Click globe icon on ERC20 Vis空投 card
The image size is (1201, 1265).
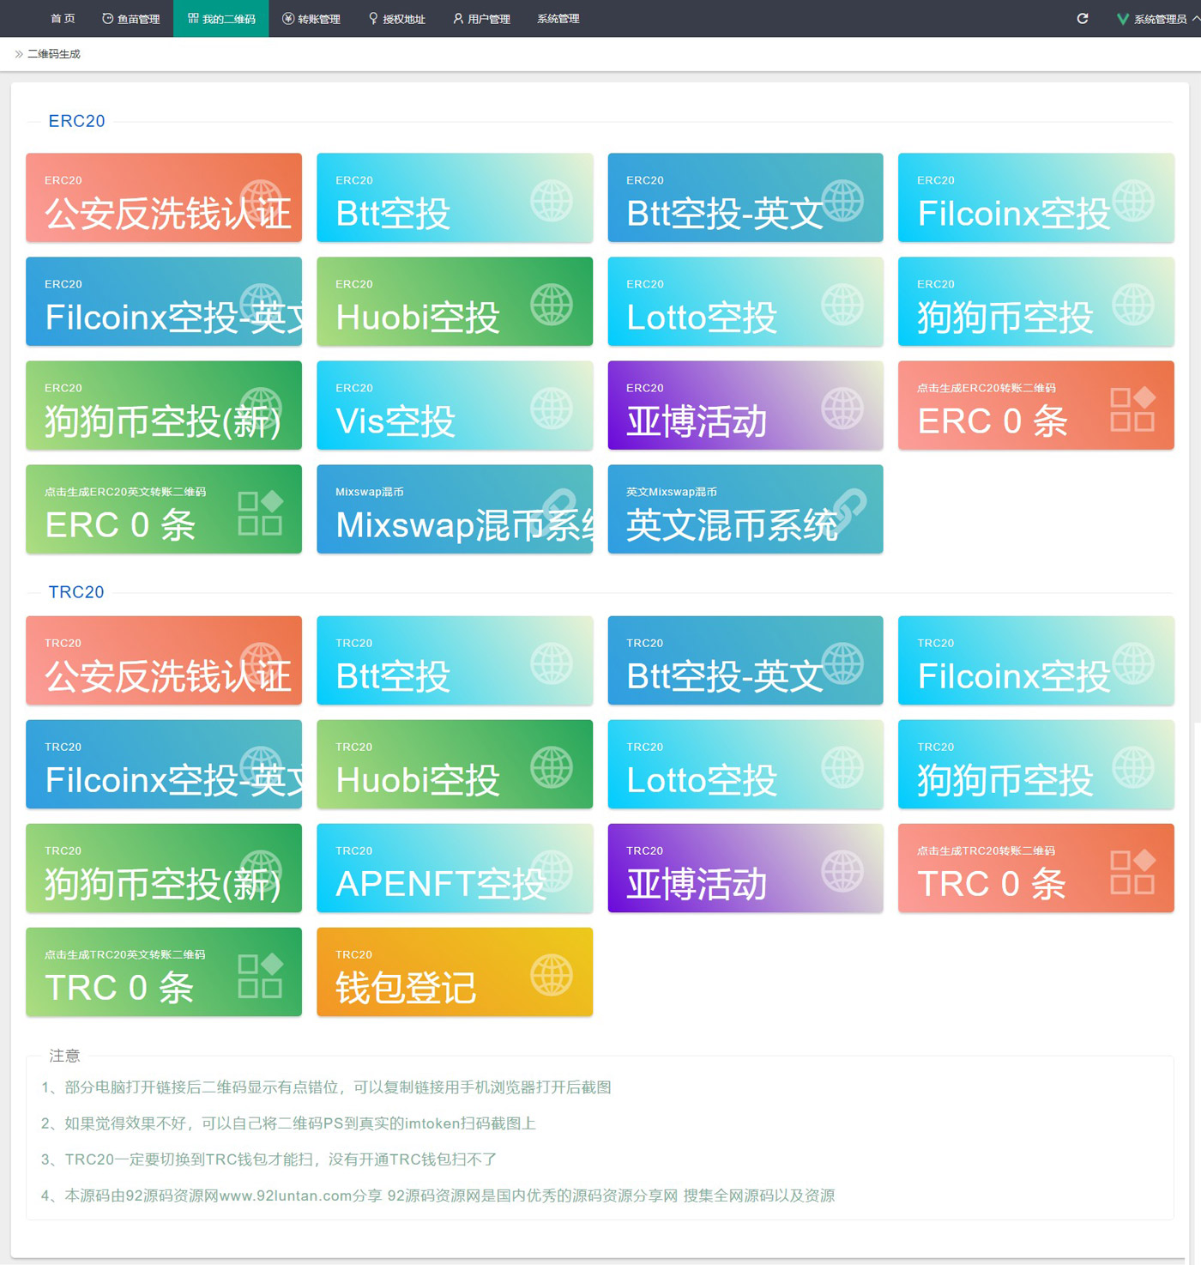552,409
